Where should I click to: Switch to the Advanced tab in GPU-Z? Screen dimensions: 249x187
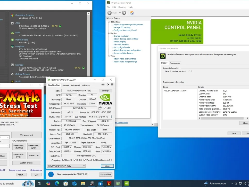click(x=76, y=85)
